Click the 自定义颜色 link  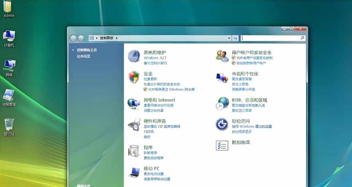[240, 84]
